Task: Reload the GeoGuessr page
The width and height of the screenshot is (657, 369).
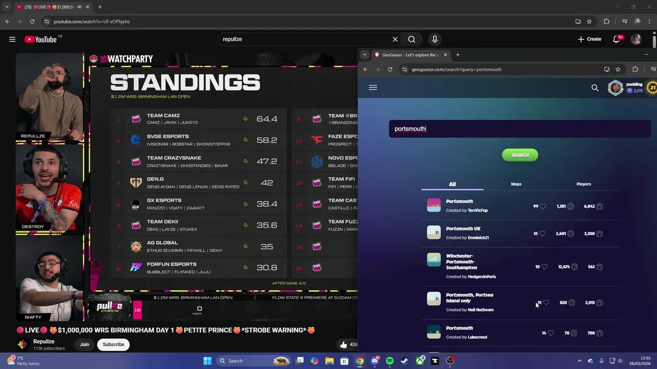Action: (x=390, y=69)
